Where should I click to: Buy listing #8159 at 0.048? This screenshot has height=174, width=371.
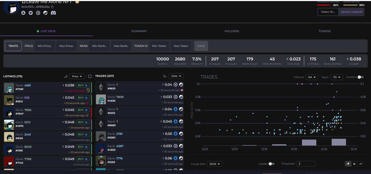tap(83, 134)
